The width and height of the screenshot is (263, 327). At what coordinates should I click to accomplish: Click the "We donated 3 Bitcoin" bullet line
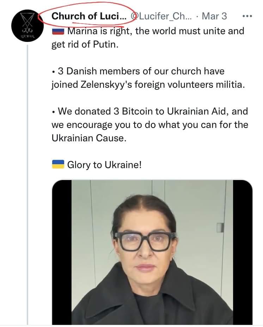tap(152, 111)
